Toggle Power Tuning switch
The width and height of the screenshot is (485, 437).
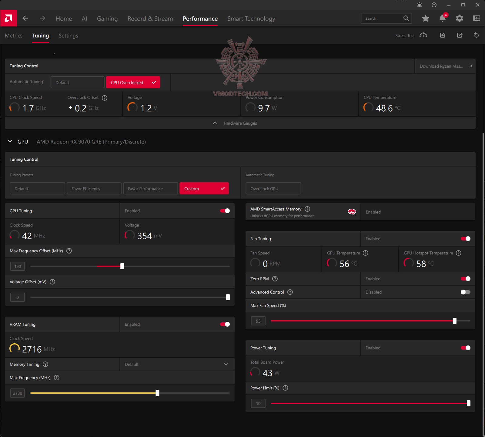(466, 348)
